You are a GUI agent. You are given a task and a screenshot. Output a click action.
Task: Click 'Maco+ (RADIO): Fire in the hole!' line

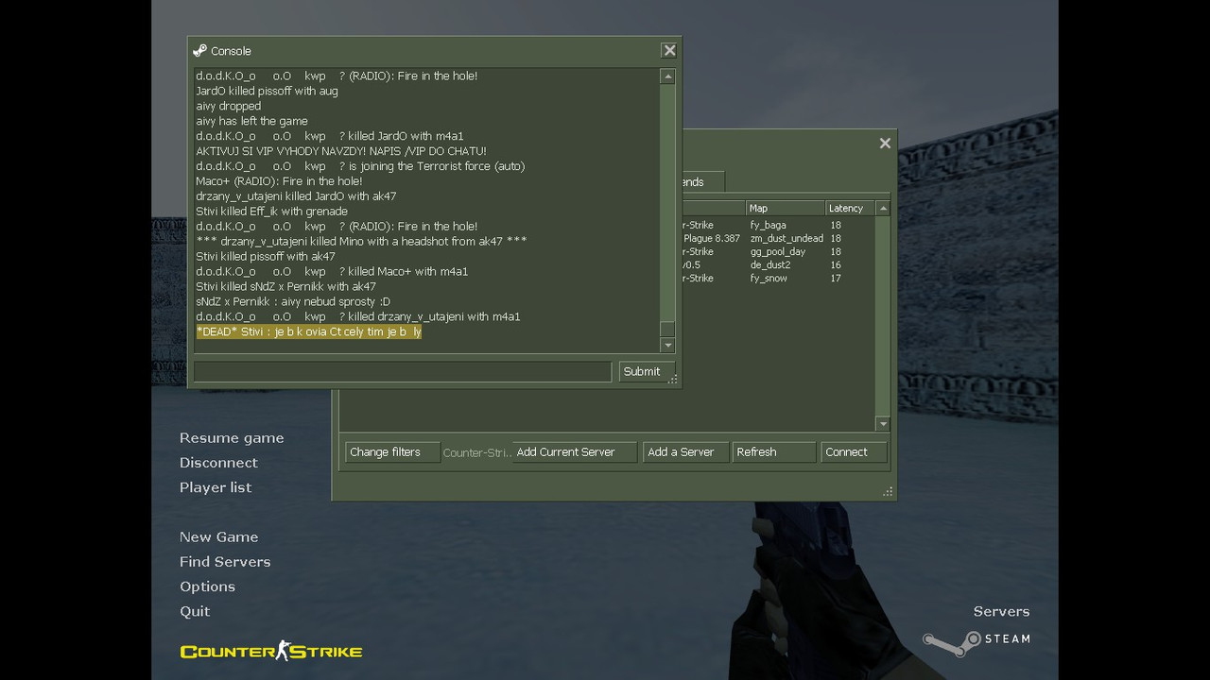279,181
